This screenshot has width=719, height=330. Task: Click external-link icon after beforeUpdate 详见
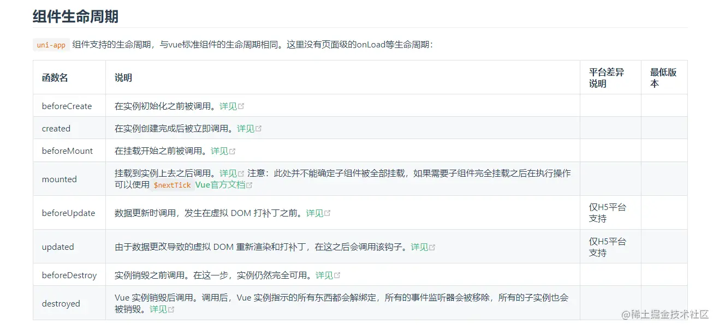point(328,213)
